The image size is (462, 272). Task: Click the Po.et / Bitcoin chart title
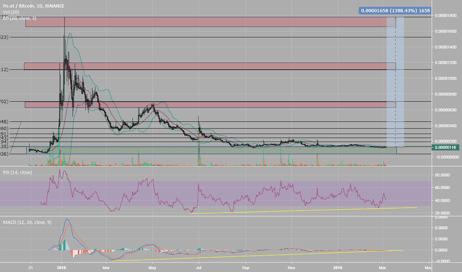[x=34, y=6]
